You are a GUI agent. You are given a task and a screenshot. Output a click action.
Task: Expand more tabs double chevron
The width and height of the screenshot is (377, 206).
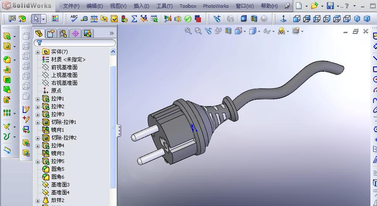112,33
